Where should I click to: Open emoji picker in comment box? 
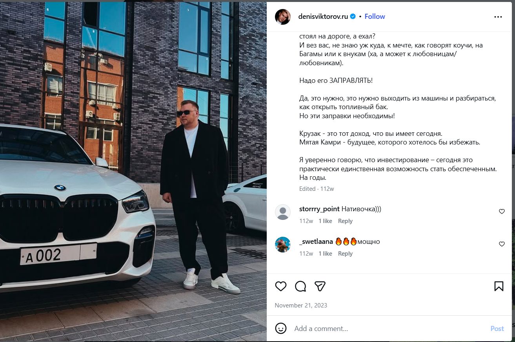pos(281,328)
